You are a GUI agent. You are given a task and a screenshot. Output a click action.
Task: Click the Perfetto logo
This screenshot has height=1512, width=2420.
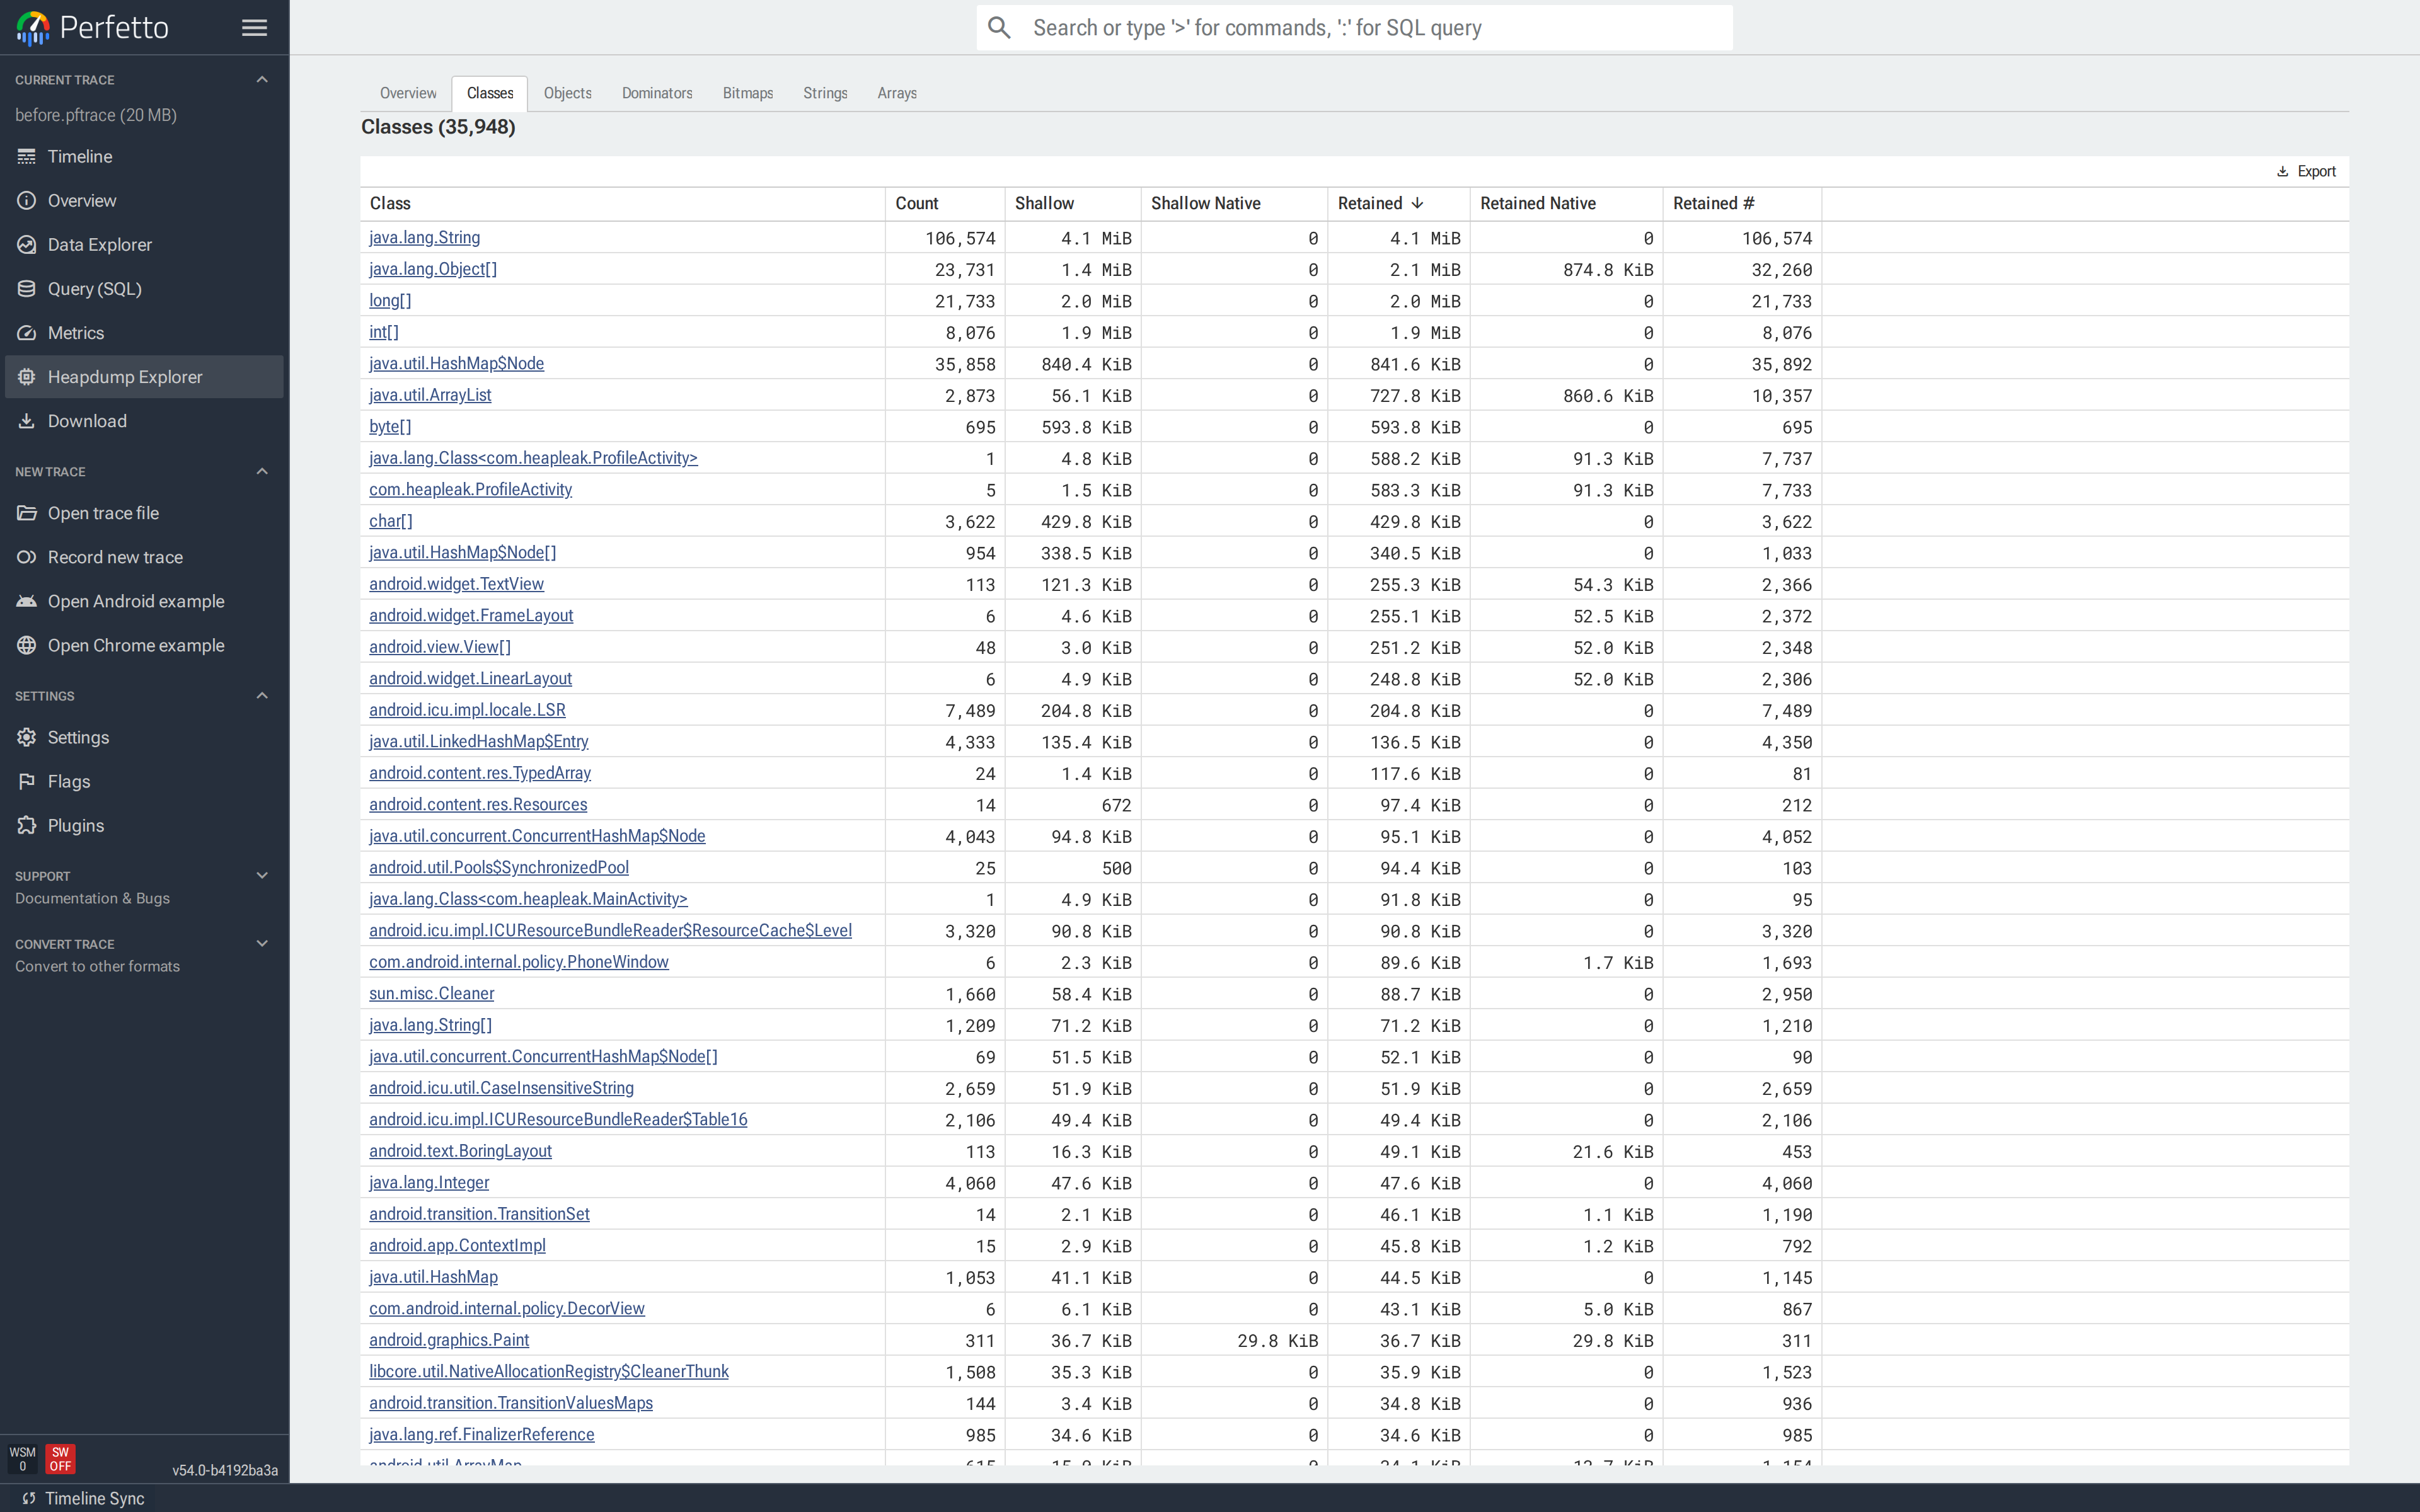point(31,27)
